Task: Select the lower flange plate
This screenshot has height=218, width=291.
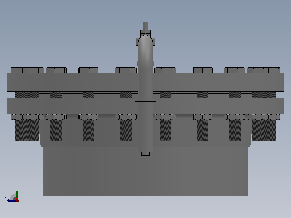Action: (145, 106)
